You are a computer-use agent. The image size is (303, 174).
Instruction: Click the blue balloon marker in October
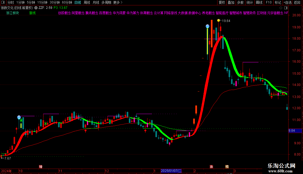click(19, 117)
